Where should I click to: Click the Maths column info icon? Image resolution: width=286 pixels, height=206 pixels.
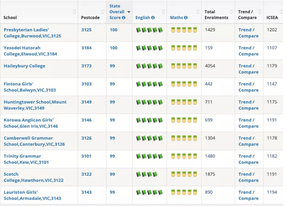[186, 18]
